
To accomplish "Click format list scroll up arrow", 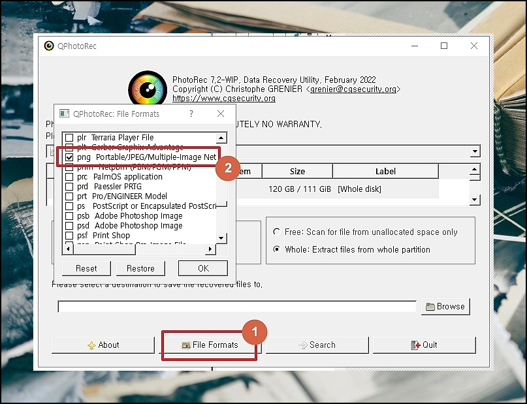I will 221,138.
